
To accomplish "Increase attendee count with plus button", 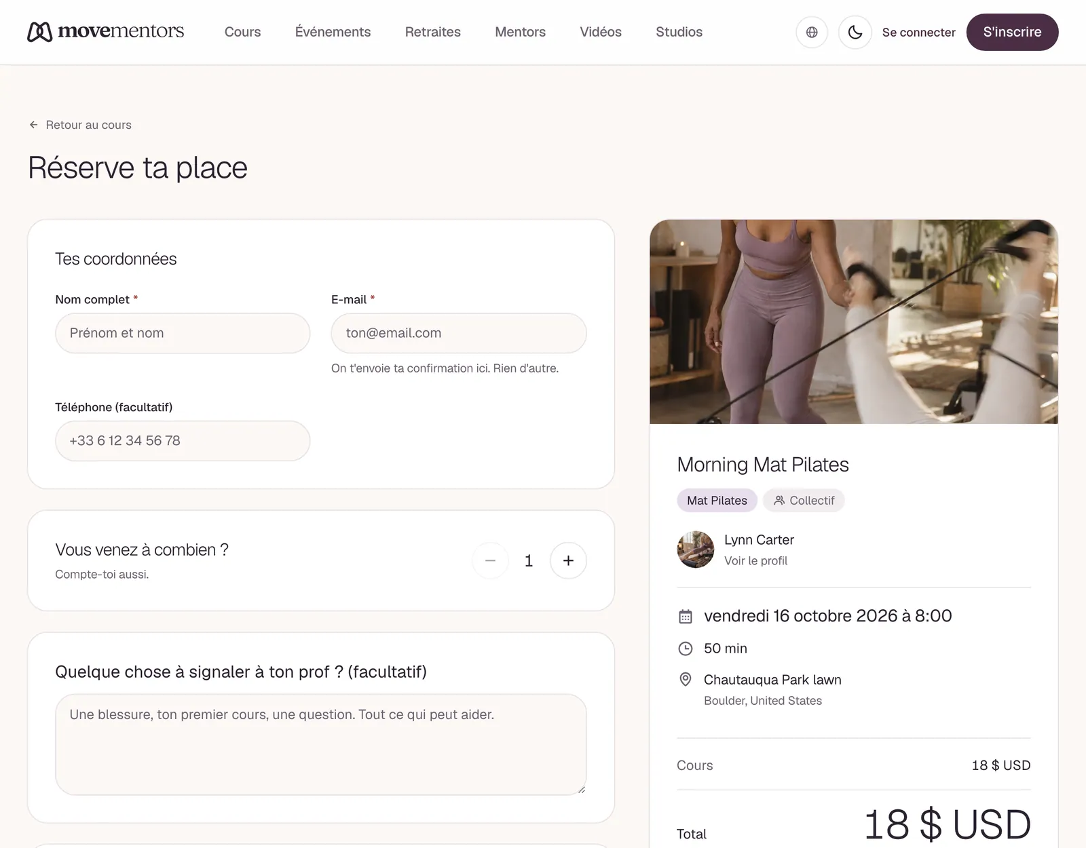I will click(x=568, y=560).
